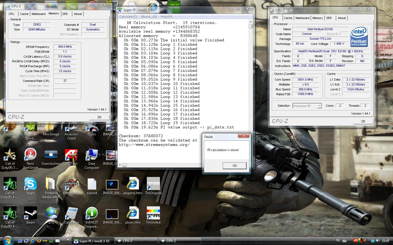
Task: Open Deze Computer icon
Action: 92,159
